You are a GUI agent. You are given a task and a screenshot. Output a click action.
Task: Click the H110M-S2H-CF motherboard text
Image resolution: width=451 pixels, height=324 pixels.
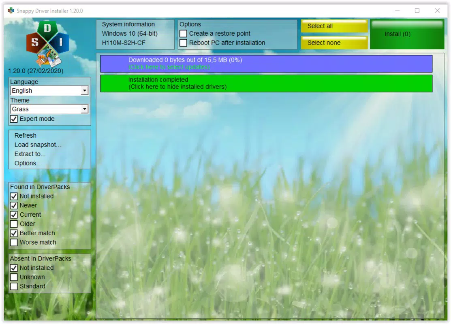(x=124, y=43)
